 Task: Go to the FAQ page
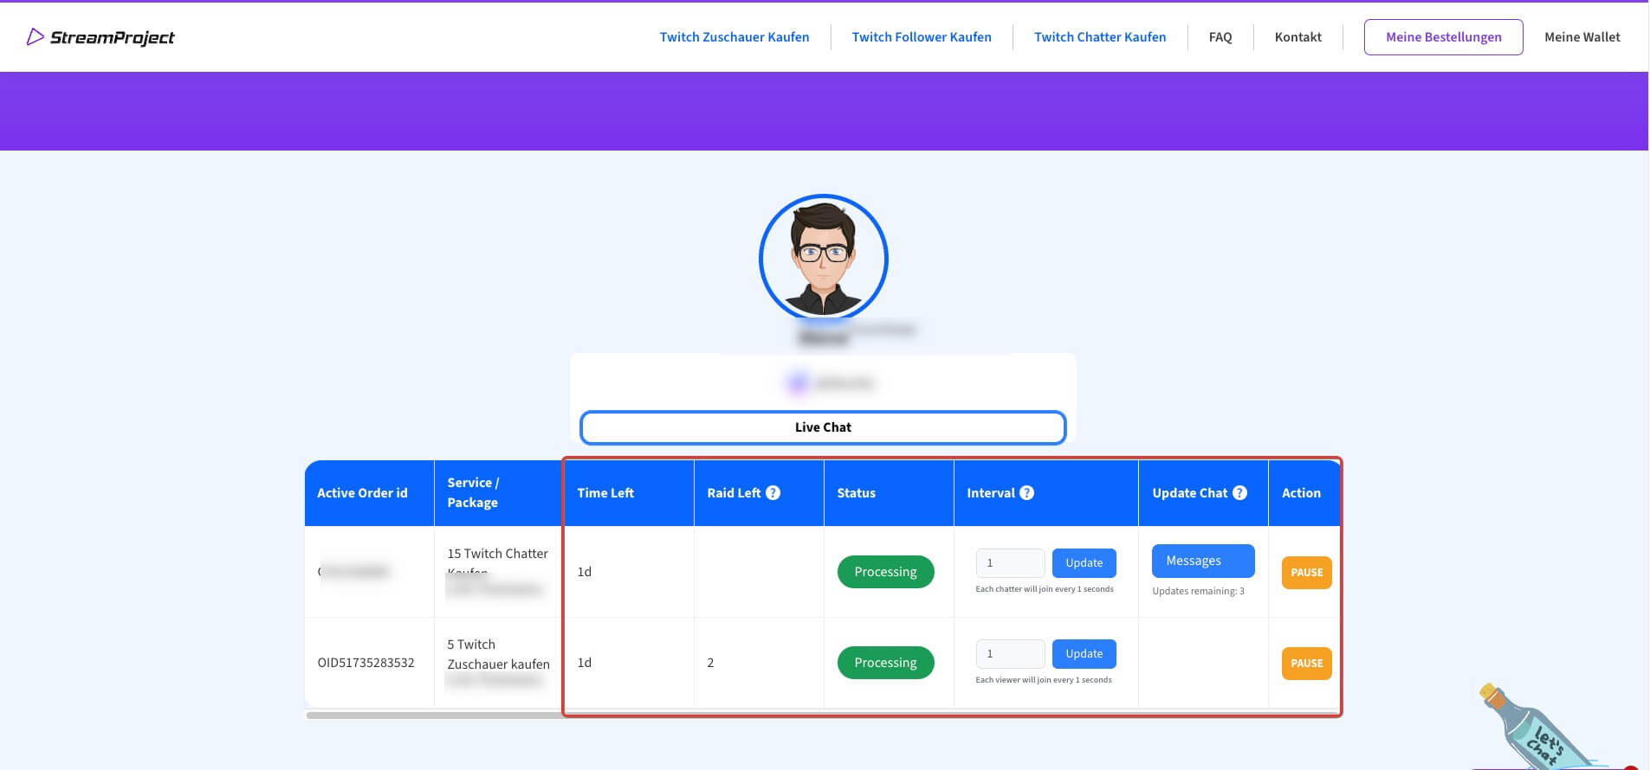[x=1220, y=37]
